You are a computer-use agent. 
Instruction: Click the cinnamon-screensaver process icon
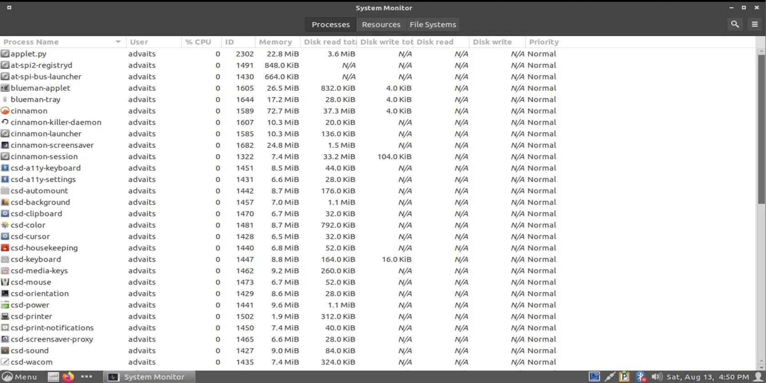point(5,145)
